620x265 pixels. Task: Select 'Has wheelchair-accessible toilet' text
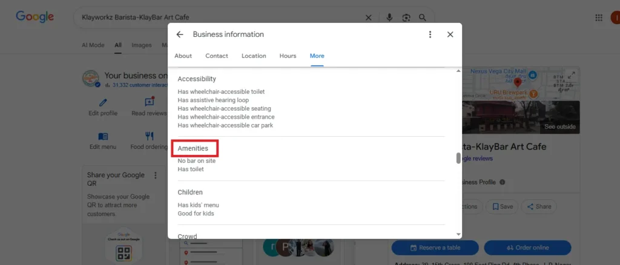(221, 91)
